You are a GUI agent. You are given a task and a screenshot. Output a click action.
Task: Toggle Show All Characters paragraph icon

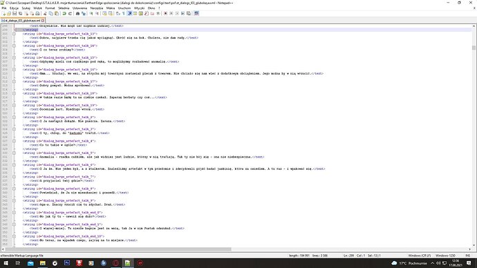(x=124, y=14)
